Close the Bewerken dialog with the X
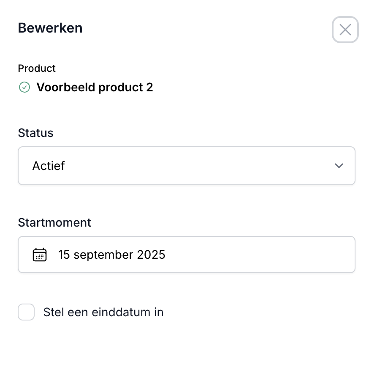The height and width of the screenshot is (367, 369). (x=345, y=30)
